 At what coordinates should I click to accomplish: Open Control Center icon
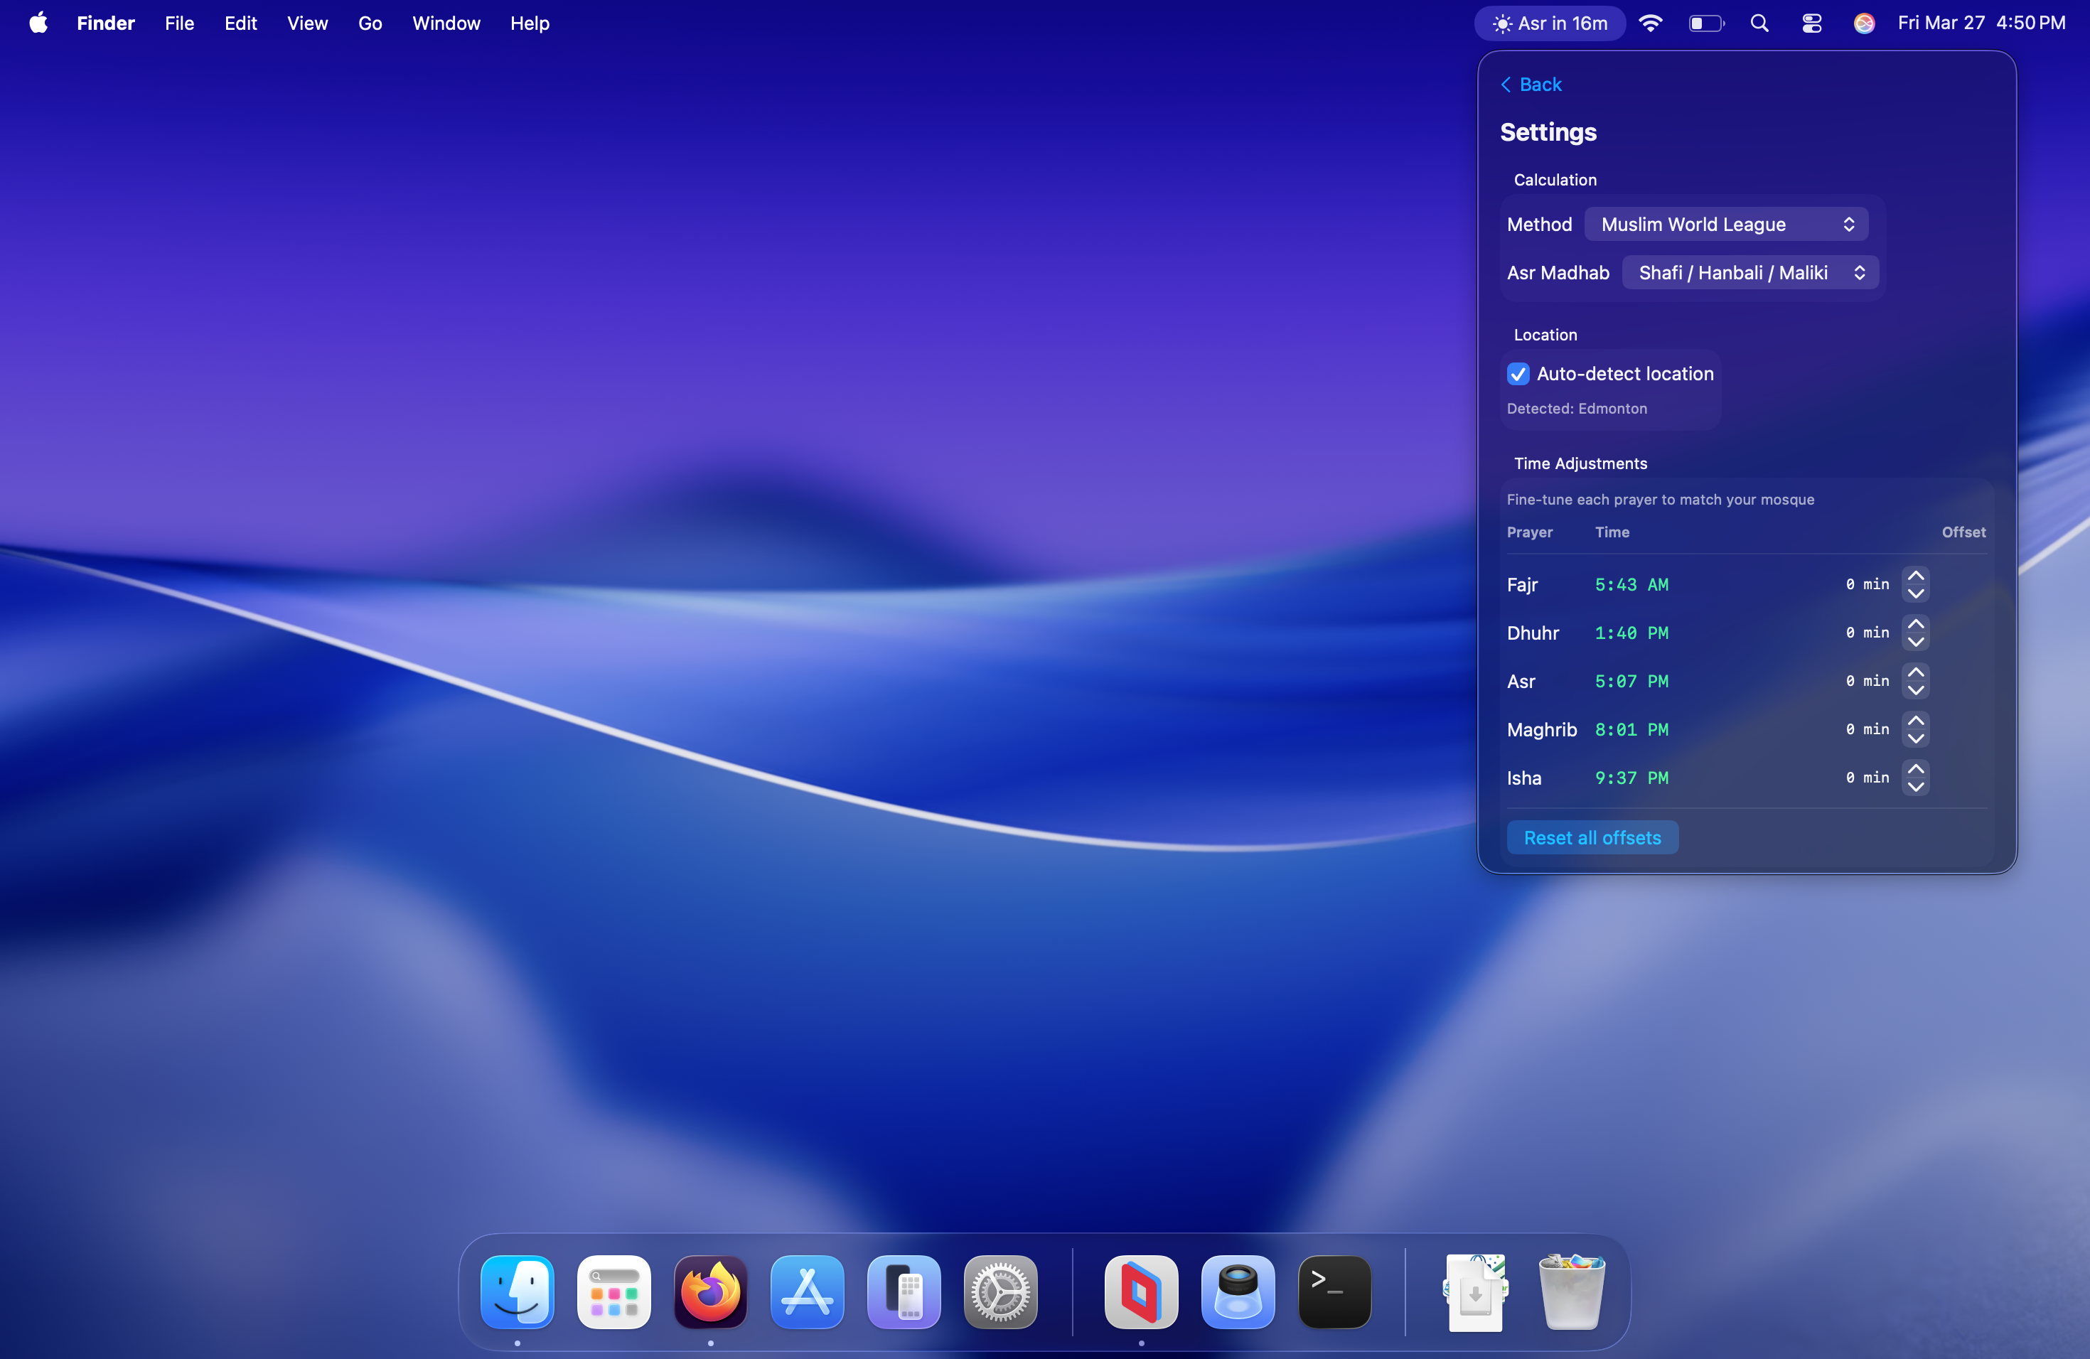(1811, 23)
